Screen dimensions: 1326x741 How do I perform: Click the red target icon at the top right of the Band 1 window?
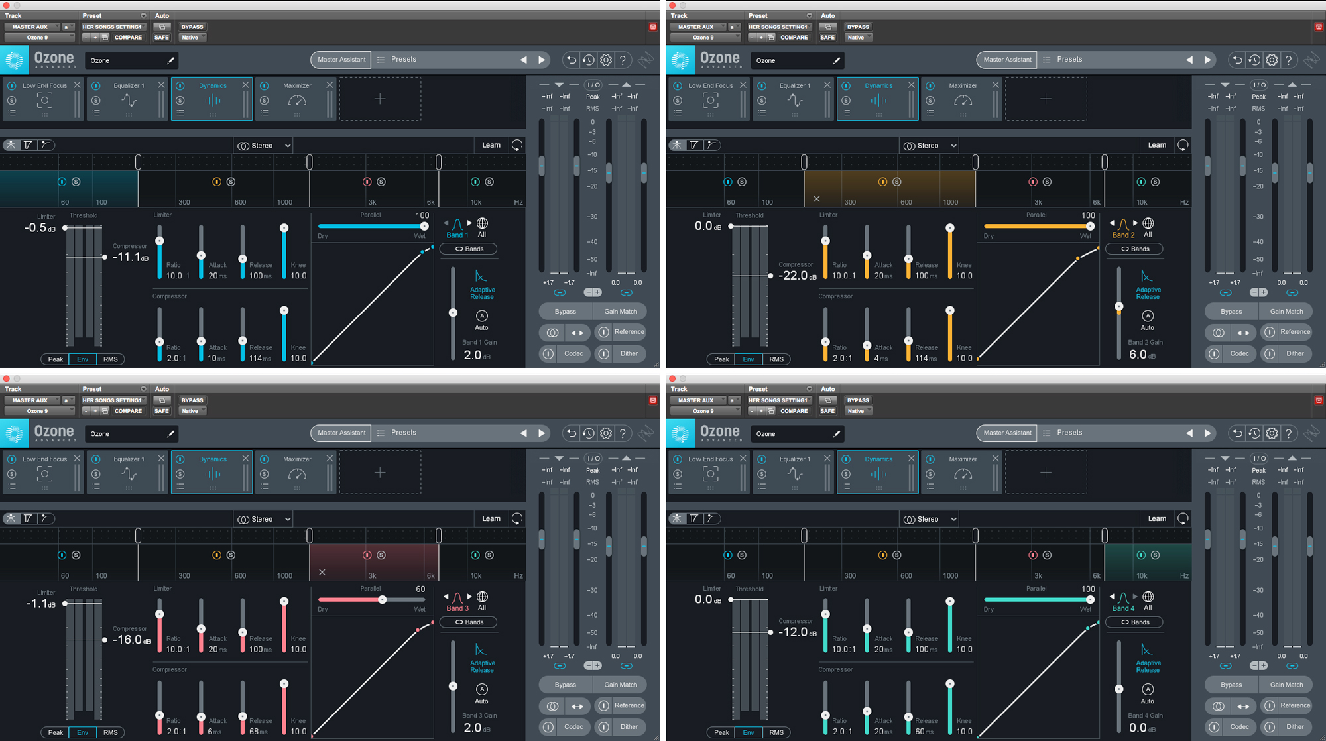[x=652, y=27]
